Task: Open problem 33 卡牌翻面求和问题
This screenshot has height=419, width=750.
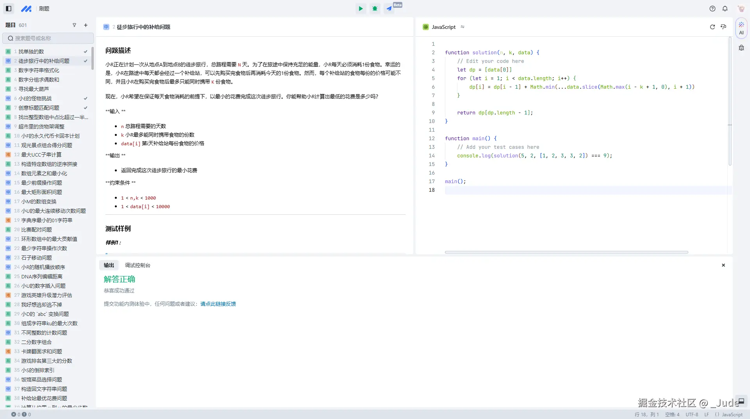Action: pyautogui.click(x=47, y=351)
